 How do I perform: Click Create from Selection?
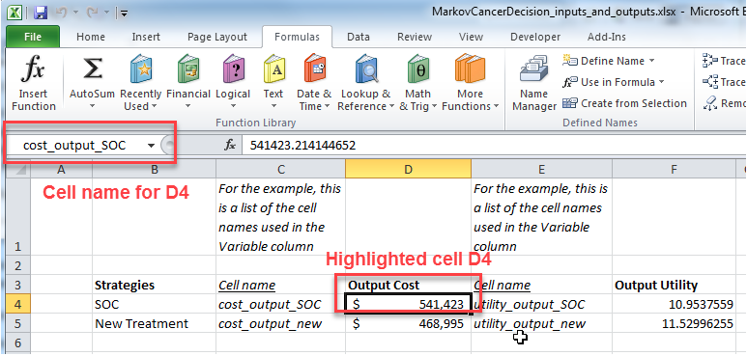[624, 103]
